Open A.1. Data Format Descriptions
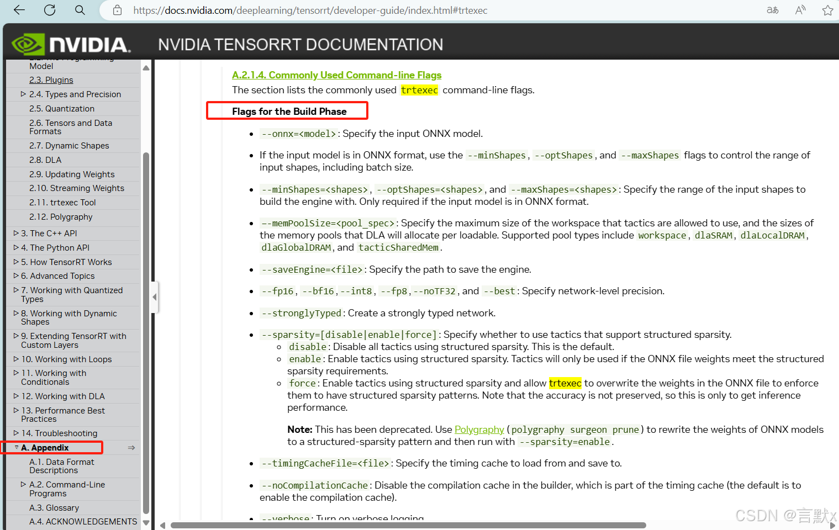 62,466
